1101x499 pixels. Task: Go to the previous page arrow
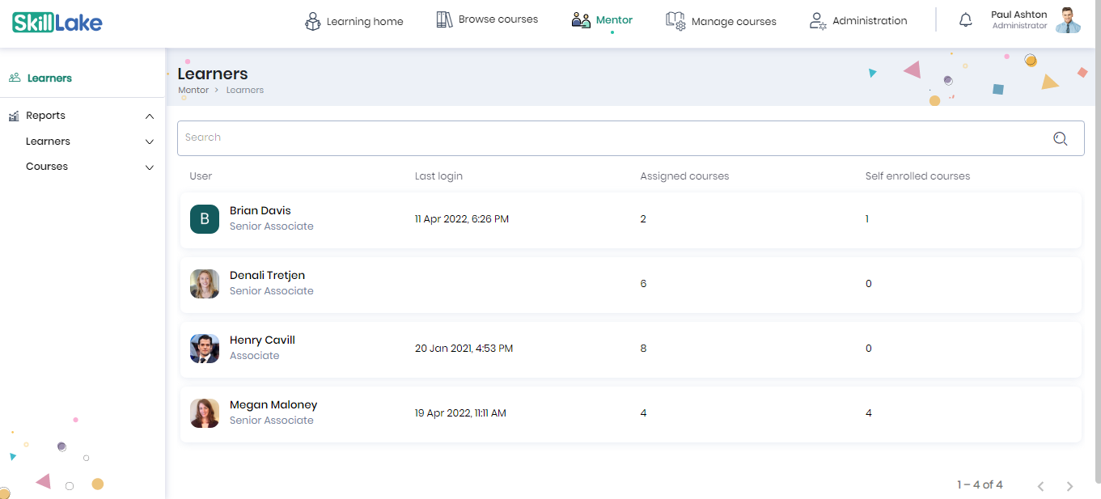1041,486
